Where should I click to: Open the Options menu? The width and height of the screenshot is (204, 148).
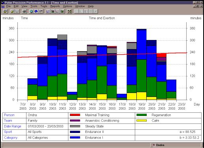(x=68, y=6)
